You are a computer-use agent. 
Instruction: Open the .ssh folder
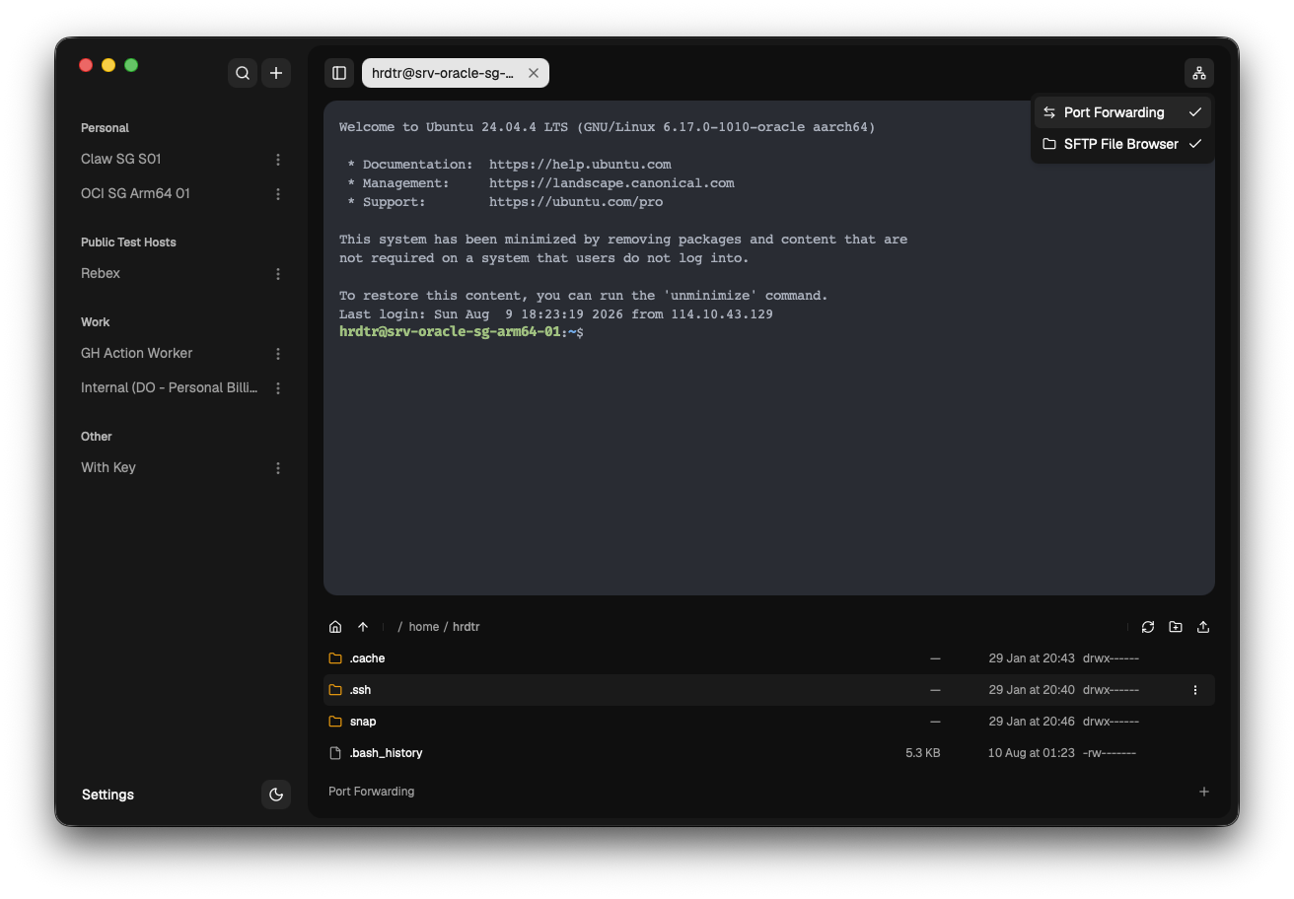[x=769, y=690]
